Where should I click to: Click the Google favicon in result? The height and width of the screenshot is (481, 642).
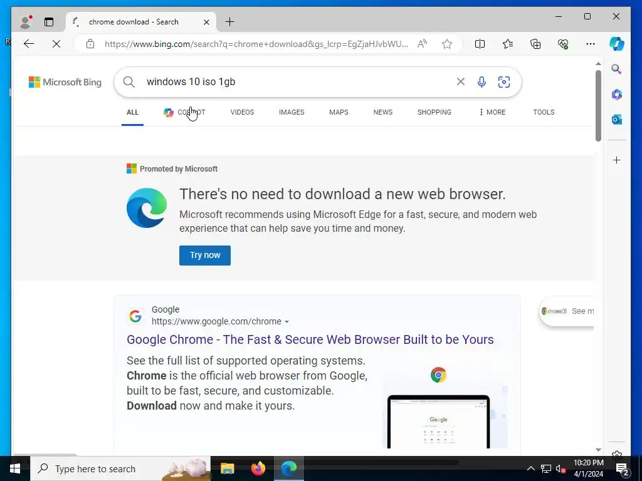(x=135, y=316)
